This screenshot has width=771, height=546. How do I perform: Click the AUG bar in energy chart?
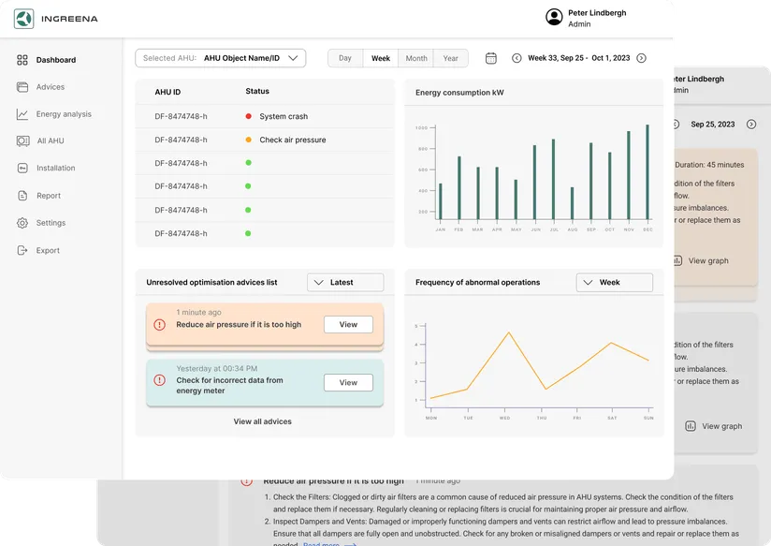(x=572, y=203)
